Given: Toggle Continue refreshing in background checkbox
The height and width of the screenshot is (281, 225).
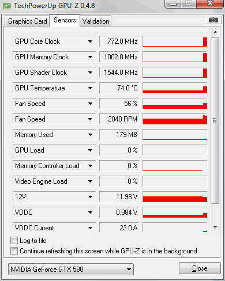Looking at the screenshot, I should point(14,251).
